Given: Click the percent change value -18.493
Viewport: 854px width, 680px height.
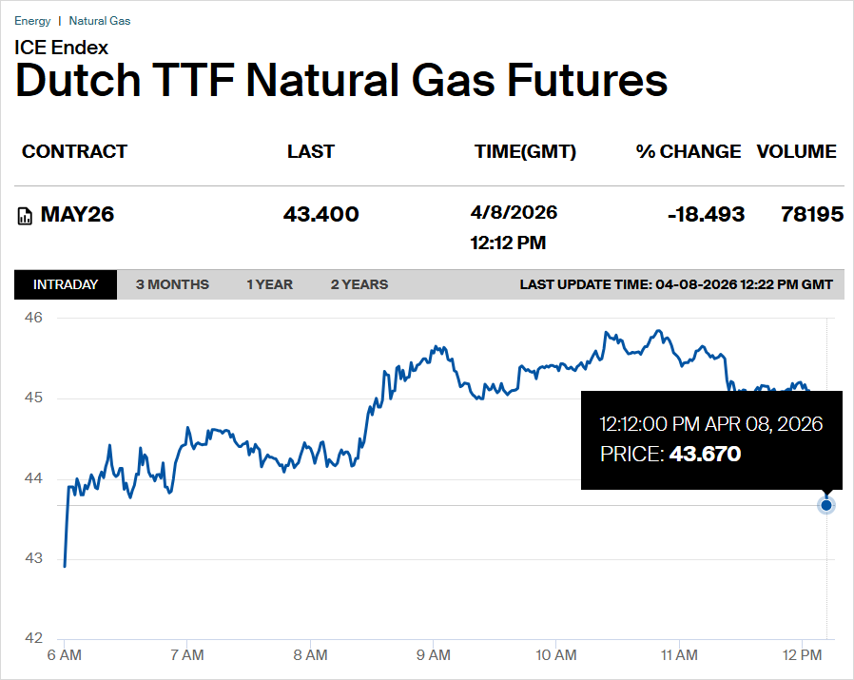Looking at the screenshot, I should (x=706, y=215).
